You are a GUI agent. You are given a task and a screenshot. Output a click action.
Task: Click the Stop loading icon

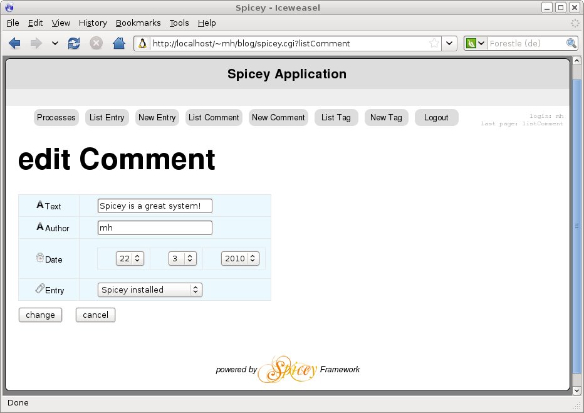coord(96,43)
